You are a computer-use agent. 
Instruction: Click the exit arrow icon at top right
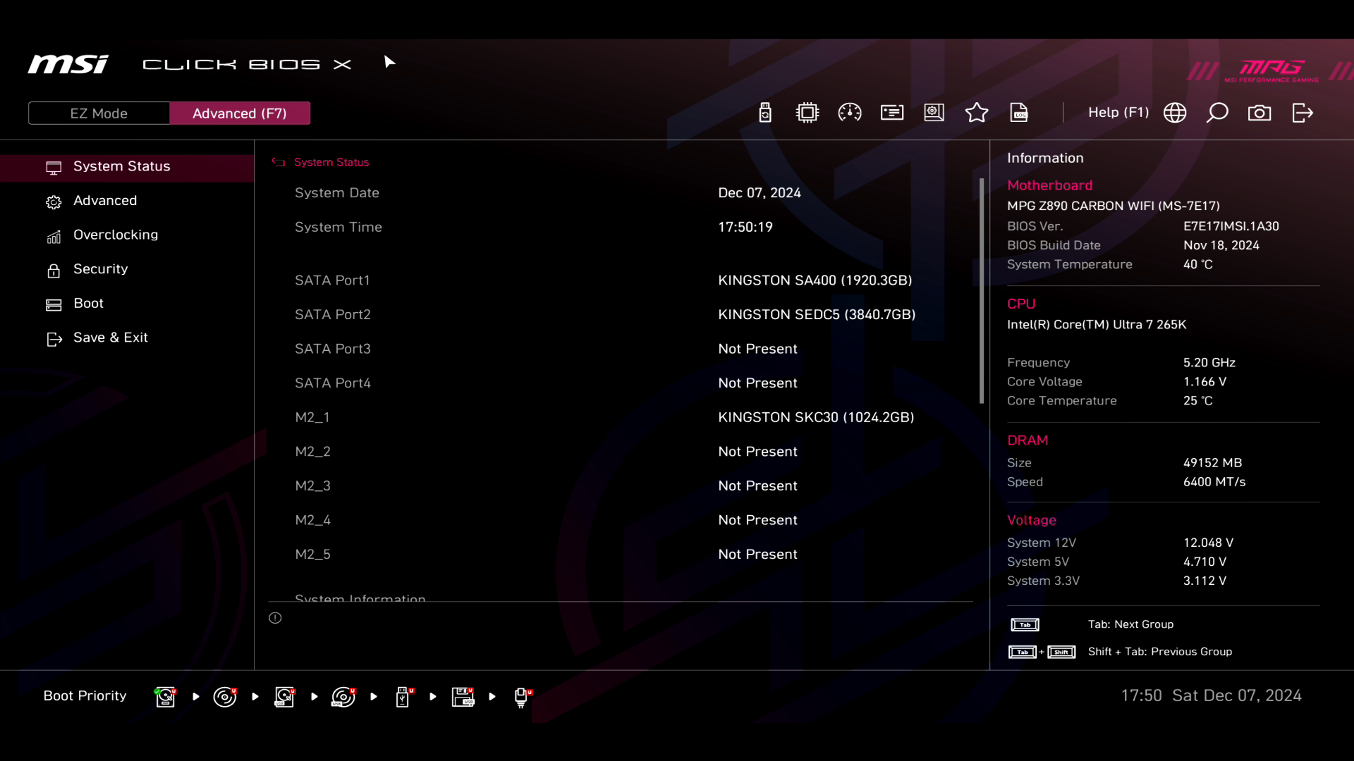click(x=1303, y=113)
